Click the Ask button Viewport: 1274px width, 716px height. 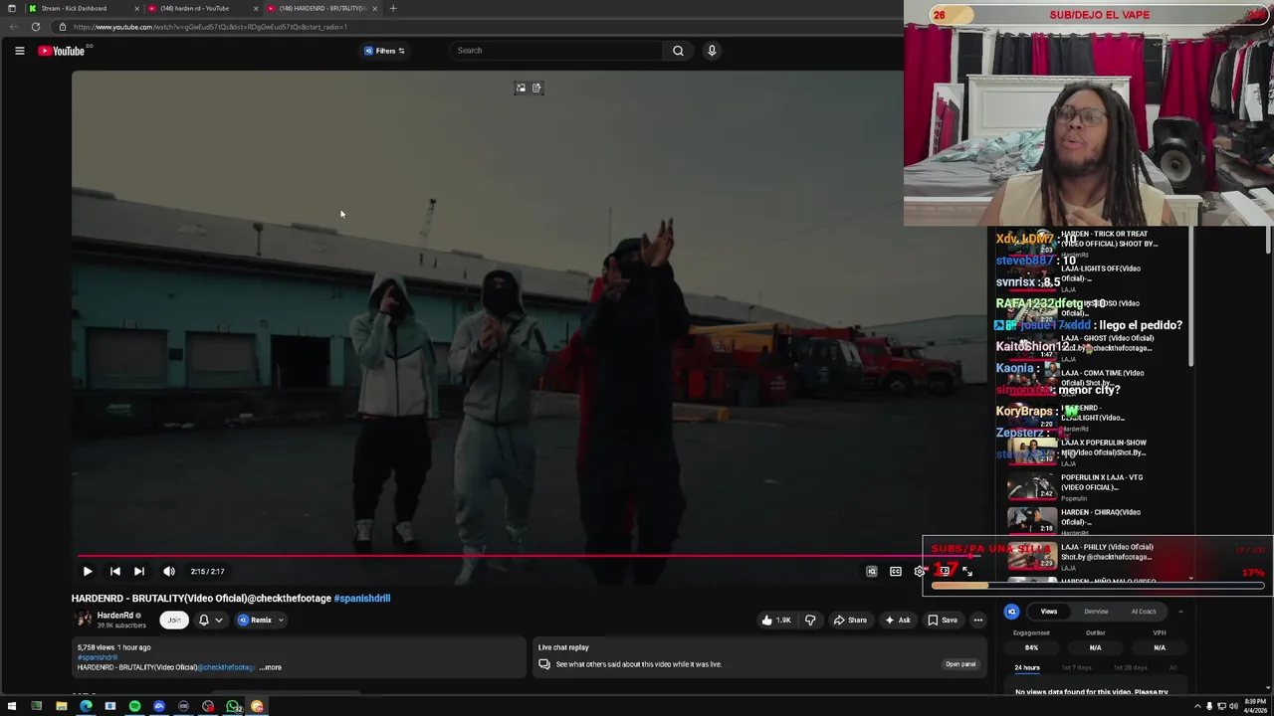coord(898,621)
